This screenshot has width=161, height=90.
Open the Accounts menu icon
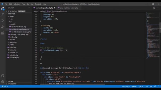(3, 76)
